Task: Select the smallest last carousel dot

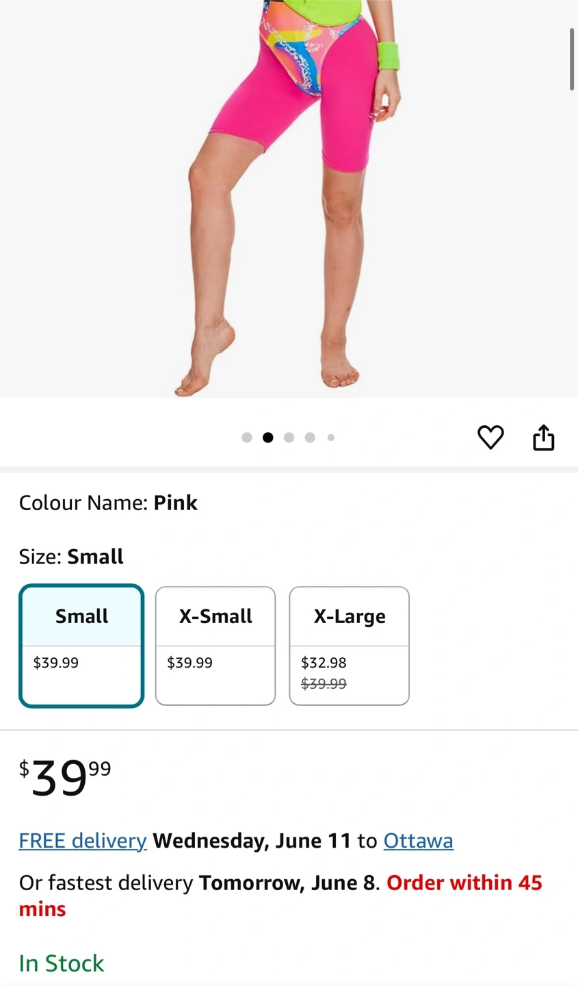Action: (x=331, y=438)
